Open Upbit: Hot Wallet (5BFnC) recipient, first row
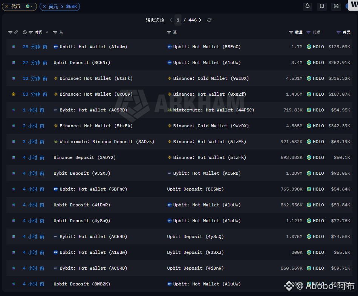This screenshot has width=358, height=296. [207, 47]
